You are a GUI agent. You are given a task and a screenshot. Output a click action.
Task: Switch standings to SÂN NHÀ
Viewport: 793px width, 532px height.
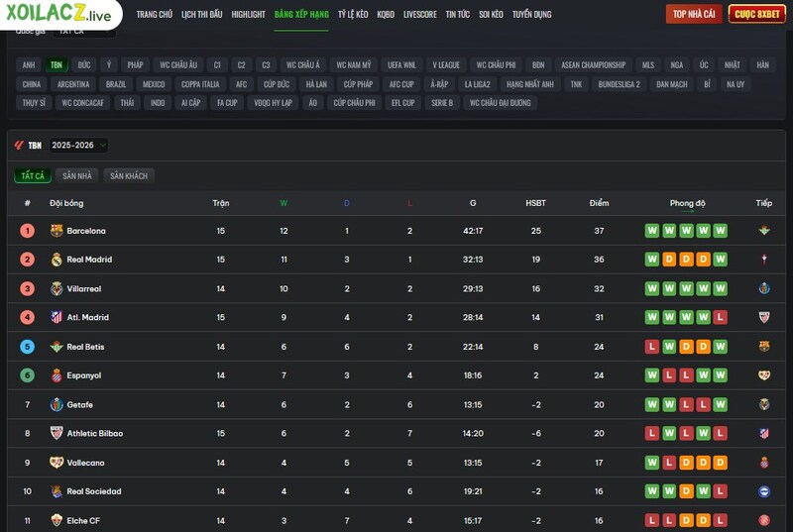click(76, 175)
